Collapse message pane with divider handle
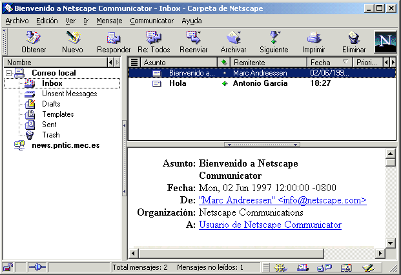The width and height of the screenshot is (401, 275). tap(262, 145)
